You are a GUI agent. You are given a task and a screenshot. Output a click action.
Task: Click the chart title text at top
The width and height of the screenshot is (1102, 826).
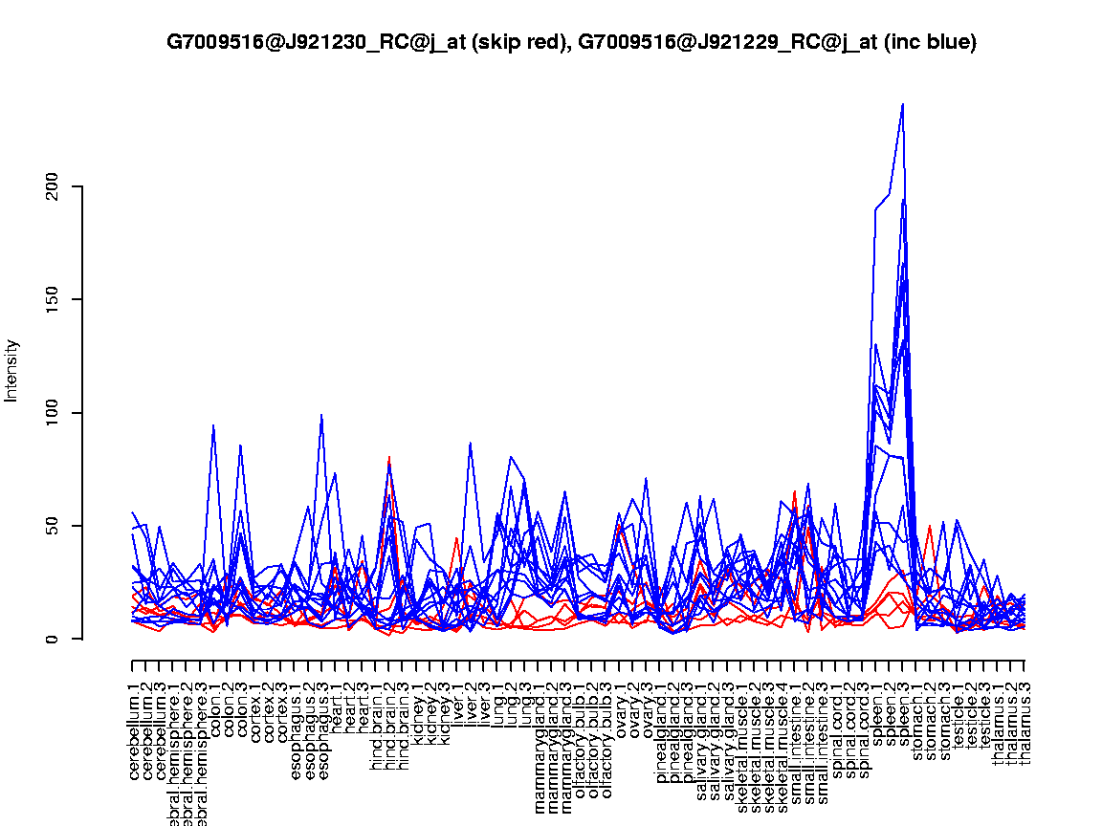(x=571, y=42)
